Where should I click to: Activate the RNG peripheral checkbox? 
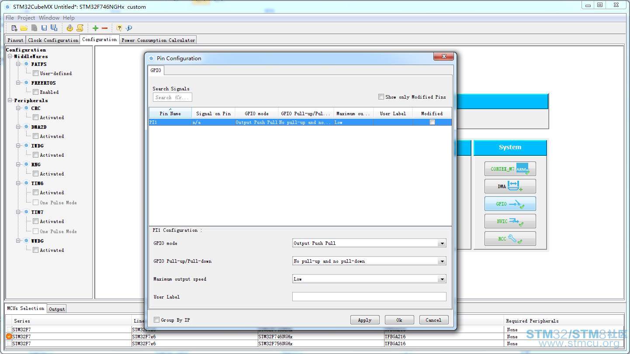(x=36, y=174)
